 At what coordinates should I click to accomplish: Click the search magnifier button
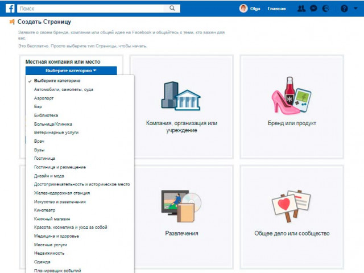click(x=173, y=9)
